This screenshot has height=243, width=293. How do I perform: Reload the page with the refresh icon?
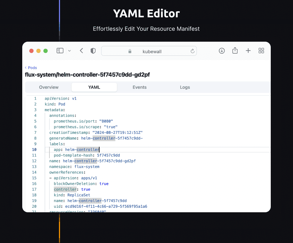click(192, 51)
